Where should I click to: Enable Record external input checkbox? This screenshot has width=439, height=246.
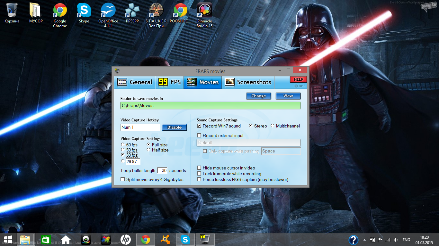click(x=199, y=135)
